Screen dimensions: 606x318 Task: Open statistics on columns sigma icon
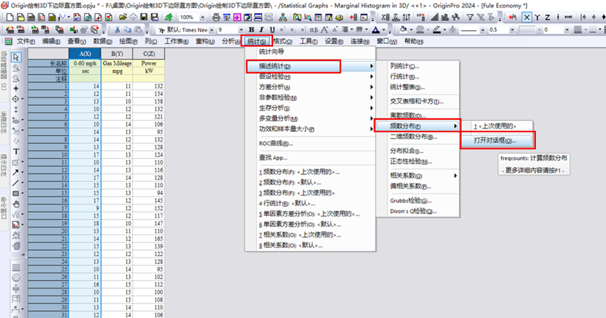point(385,18)
